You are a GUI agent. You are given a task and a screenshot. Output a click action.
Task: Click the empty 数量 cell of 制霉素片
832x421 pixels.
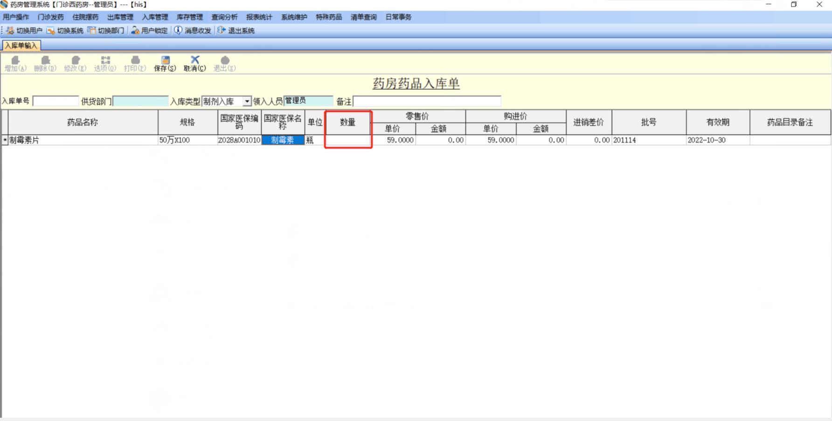(x=348, y=140)
